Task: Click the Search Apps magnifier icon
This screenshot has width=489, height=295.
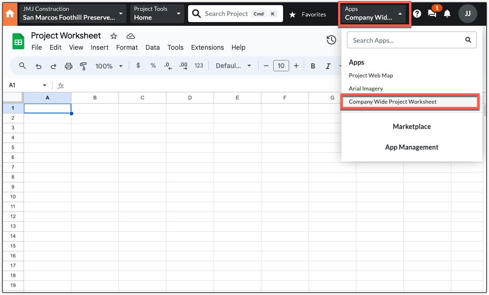Action: 468,40
